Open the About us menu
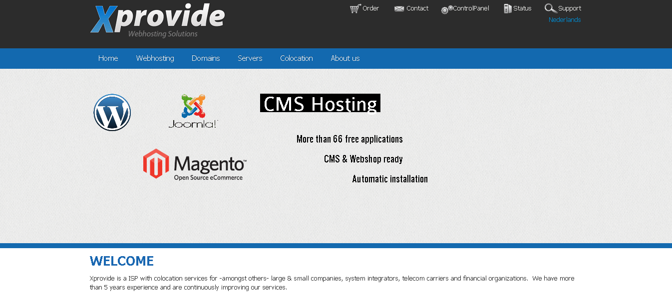 pos(345,58)
